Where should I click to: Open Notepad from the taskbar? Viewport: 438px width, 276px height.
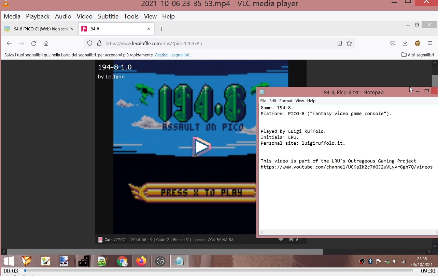179,261
